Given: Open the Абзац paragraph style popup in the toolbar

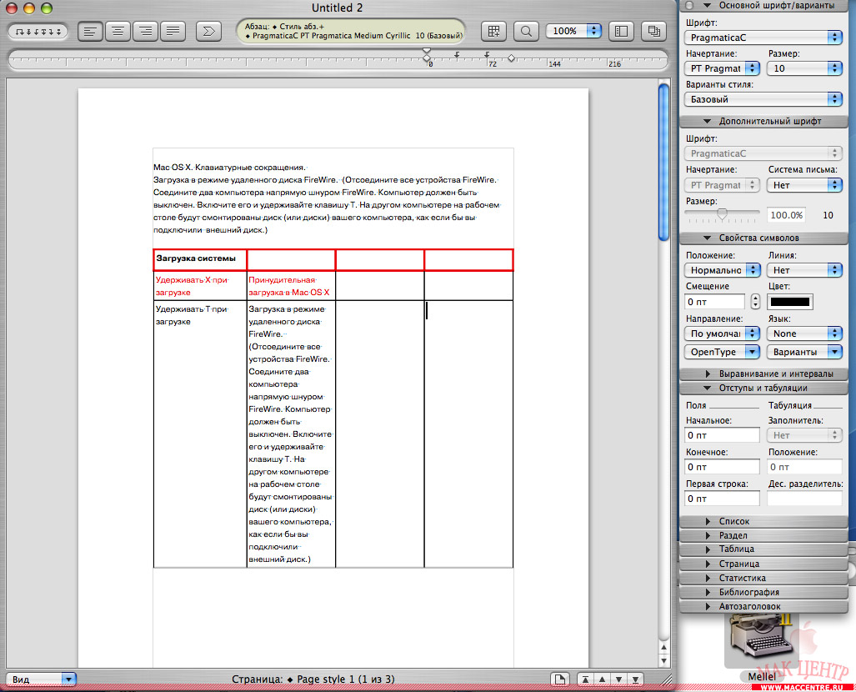Looking at the screenshot, I should [x=284, y=26].
